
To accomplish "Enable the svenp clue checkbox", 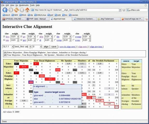I will point(55,40).
